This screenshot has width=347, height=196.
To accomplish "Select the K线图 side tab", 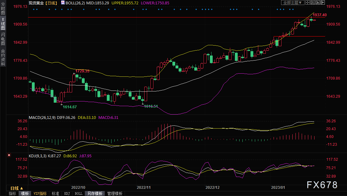I will (x=3, y=24).
